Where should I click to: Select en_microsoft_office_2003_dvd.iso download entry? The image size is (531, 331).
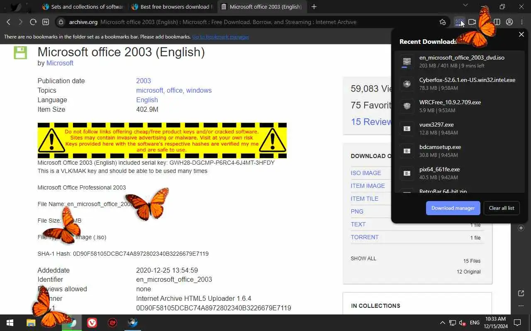[x=459, y=62]
